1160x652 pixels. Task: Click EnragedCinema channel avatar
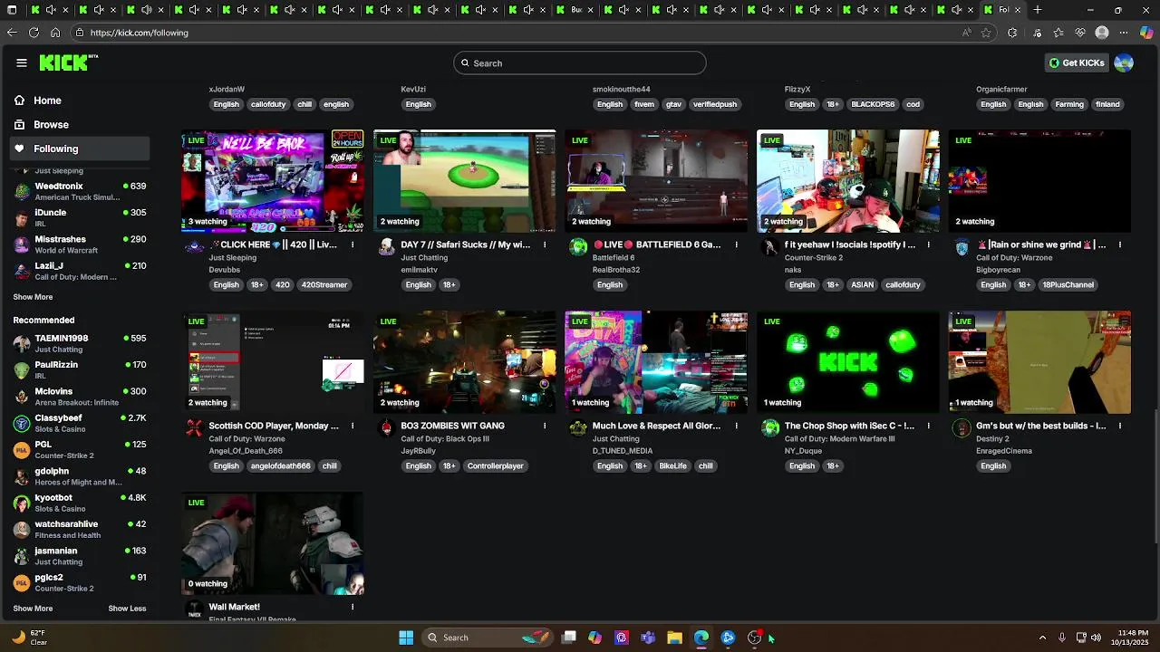[x=962, y=428]
